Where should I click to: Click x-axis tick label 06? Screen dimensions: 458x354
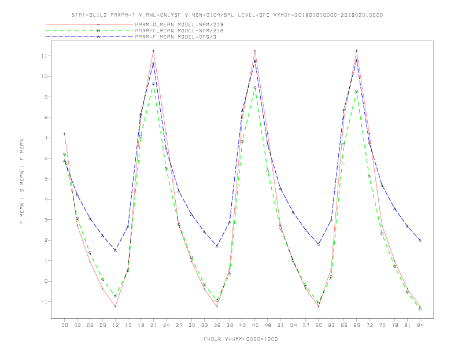click(90, 325)
